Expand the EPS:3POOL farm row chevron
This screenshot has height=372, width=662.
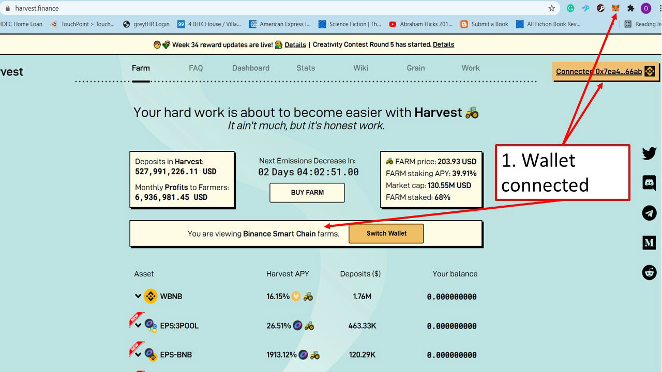pos(138,326)
